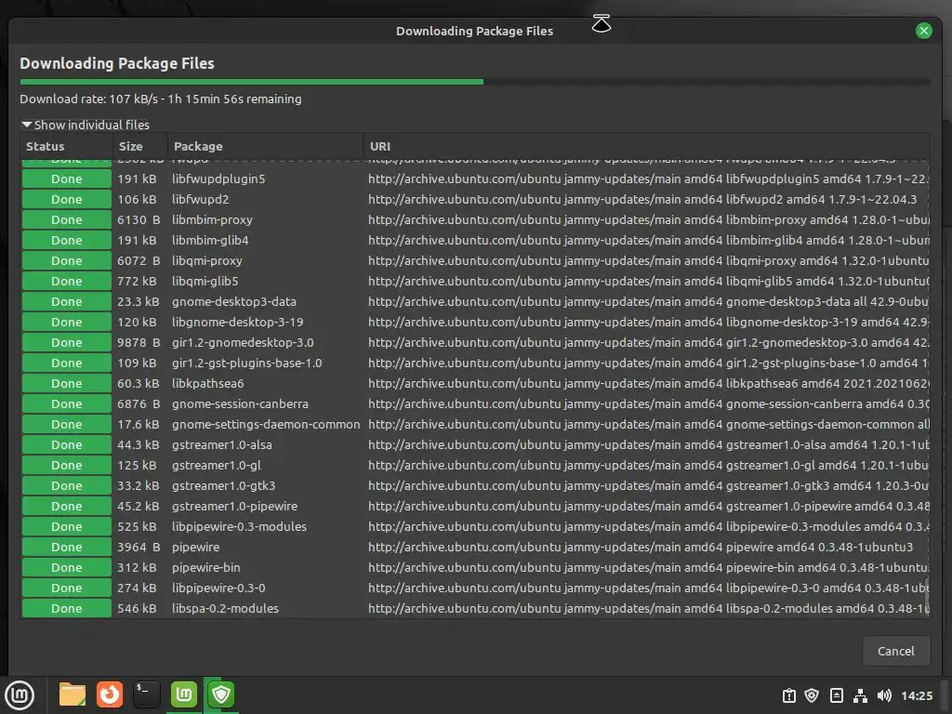Sort by the URI column header

(647, 146)
